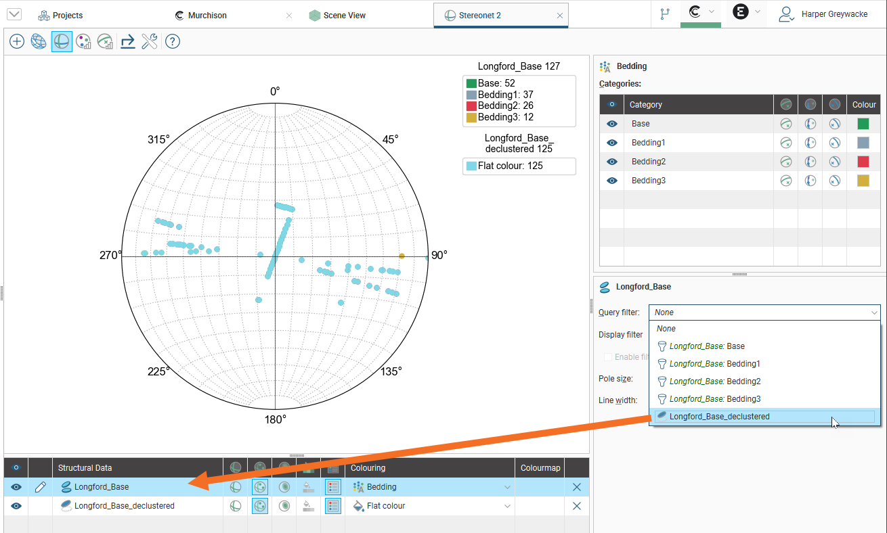The width and height of the screenshot is (887, 533).
Task: Click the red Bedding2 colour swatch
Action: [863, 162]
